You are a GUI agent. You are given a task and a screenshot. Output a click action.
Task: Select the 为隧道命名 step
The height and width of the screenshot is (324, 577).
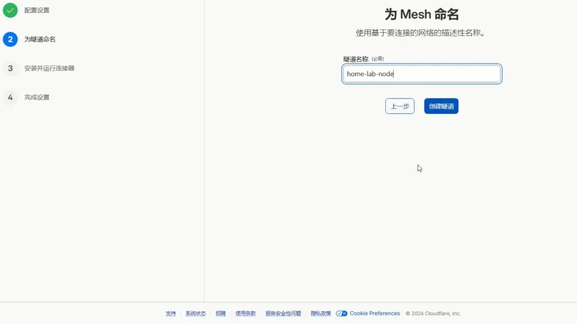(x=40, y=39)
